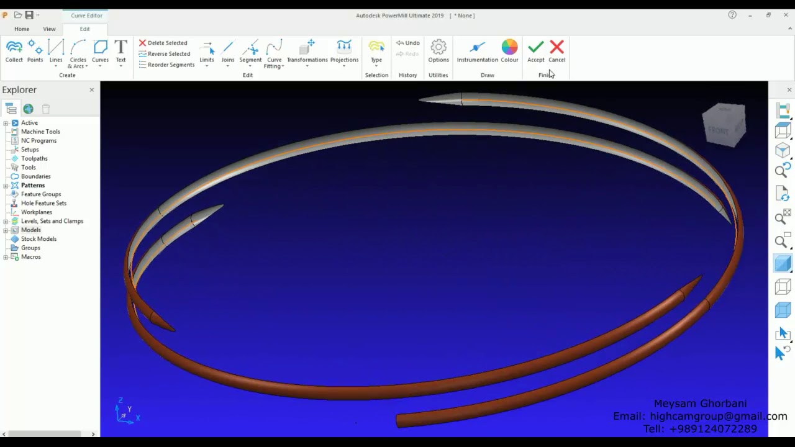
Task: Click wireframe box view icon in right toolbar
Action: click(x=783, y=130)
